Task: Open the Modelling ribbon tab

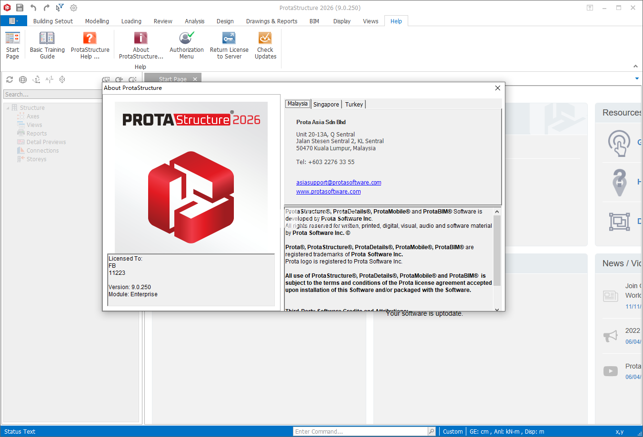Action: tap(97, 21)
